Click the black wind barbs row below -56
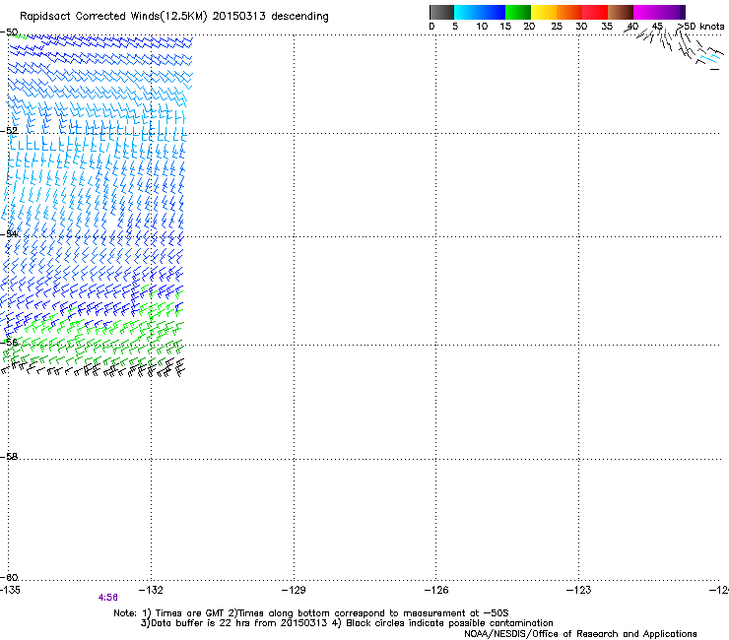This screenshot has width=729, height=640. point(93,369)
